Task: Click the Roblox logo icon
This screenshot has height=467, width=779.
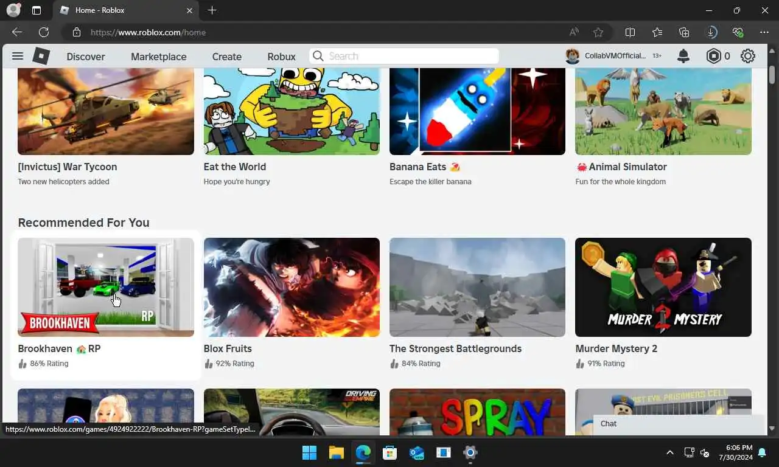Action: (x=41, y=56)
